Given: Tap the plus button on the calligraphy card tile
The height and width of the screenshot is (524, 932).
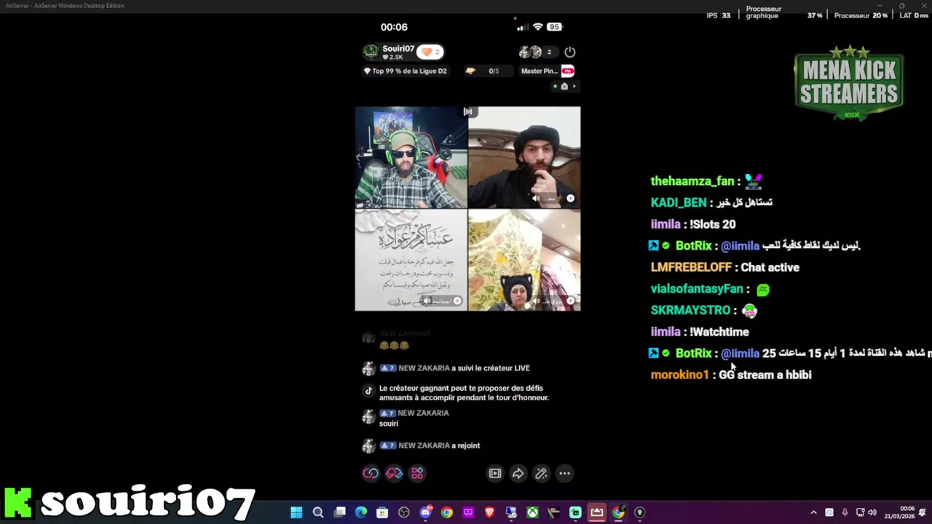Looking at the screenshot, I should tap(457, 301).
